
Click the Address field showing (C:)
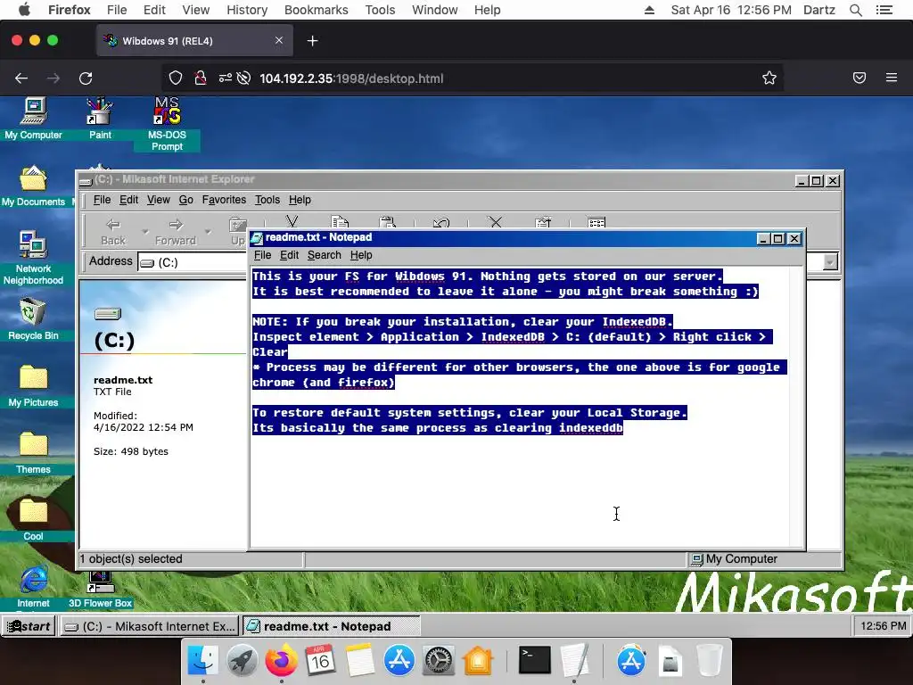193,262
